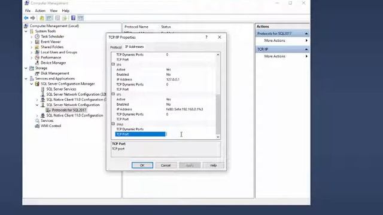This screenshot has height=215, width=383.
Task: Open the View menu
Action: [53, 11]
